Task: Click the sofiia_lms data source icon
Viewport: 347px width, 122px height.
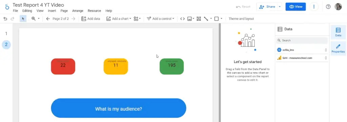Action: point(279,50)
